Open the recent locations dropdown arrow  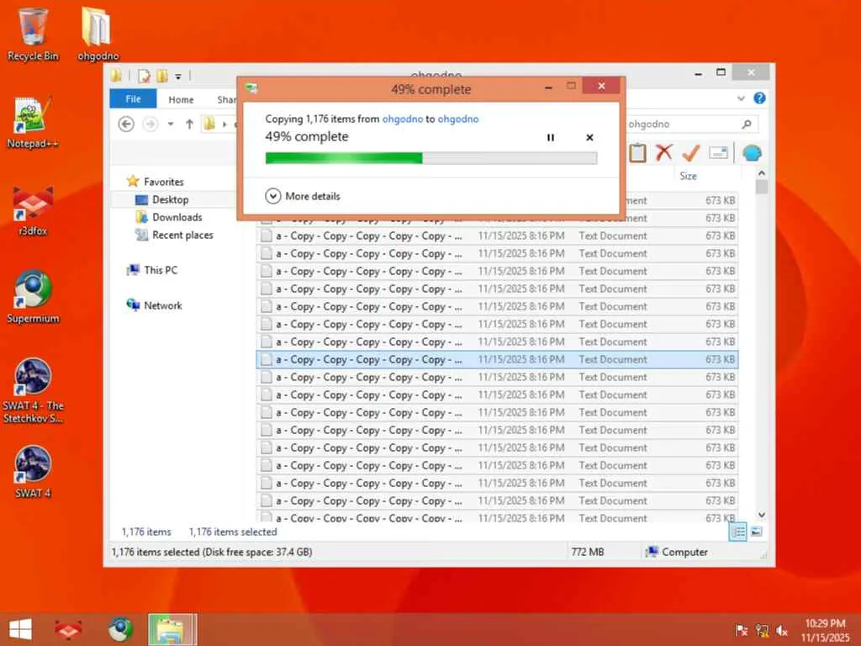pos(171,124)
